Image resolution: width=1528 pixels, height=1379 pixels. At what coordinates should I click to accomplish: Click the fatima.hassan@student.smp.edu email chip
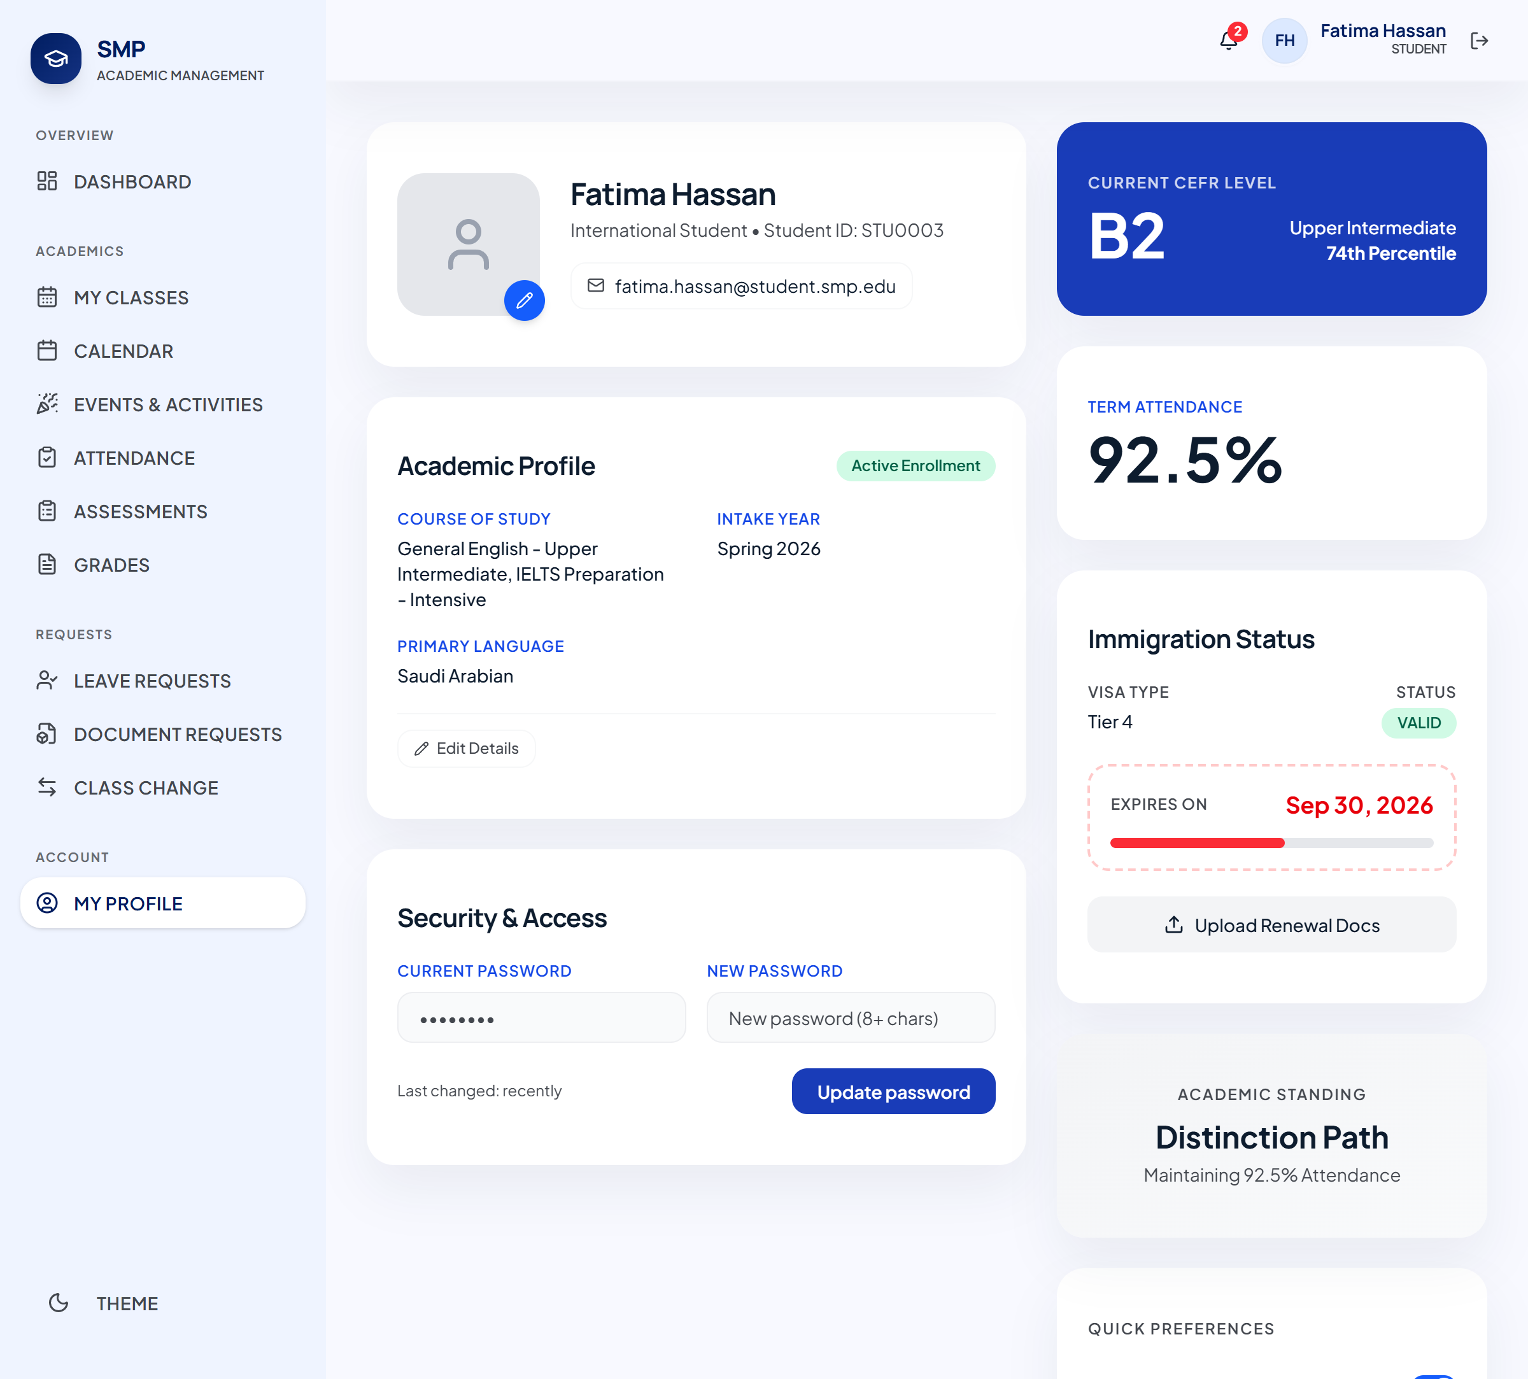tap(741, 286)
